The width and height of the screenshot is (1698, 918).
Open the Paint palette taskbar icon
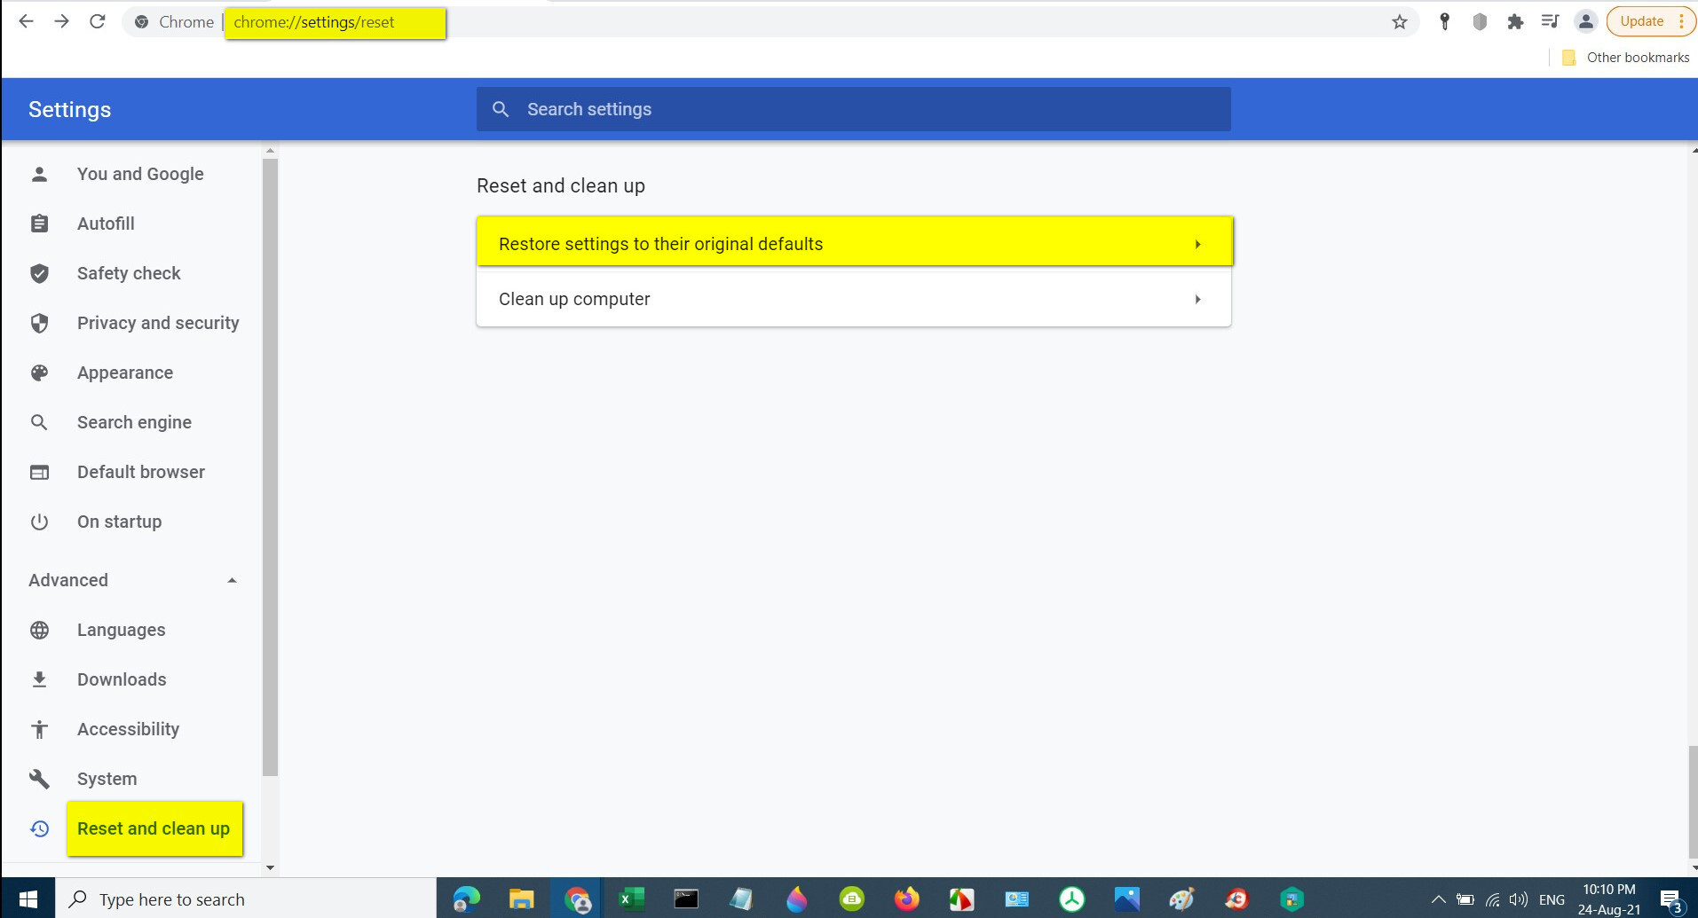coord(1181,898)
